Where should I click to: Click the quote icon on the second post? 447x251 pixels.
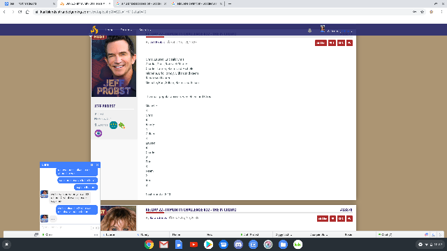point(332,218)
